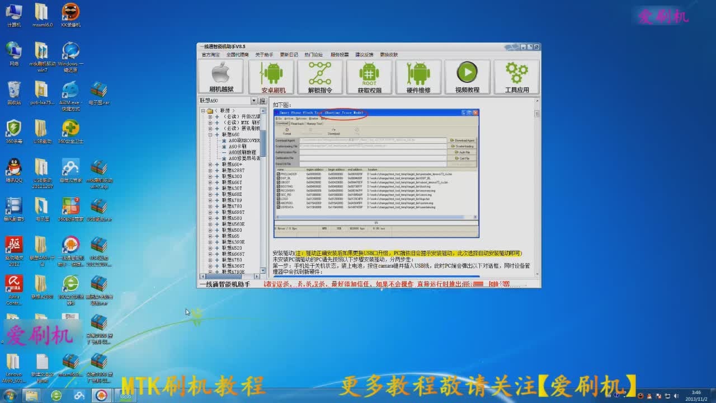716x403 pixels.
Task: Open the 更新日记 menu
Action: 289,55
